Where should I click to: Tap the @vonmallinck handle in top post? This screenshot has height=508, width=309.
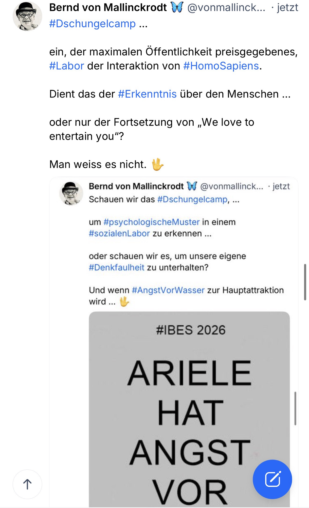point(226,8)
